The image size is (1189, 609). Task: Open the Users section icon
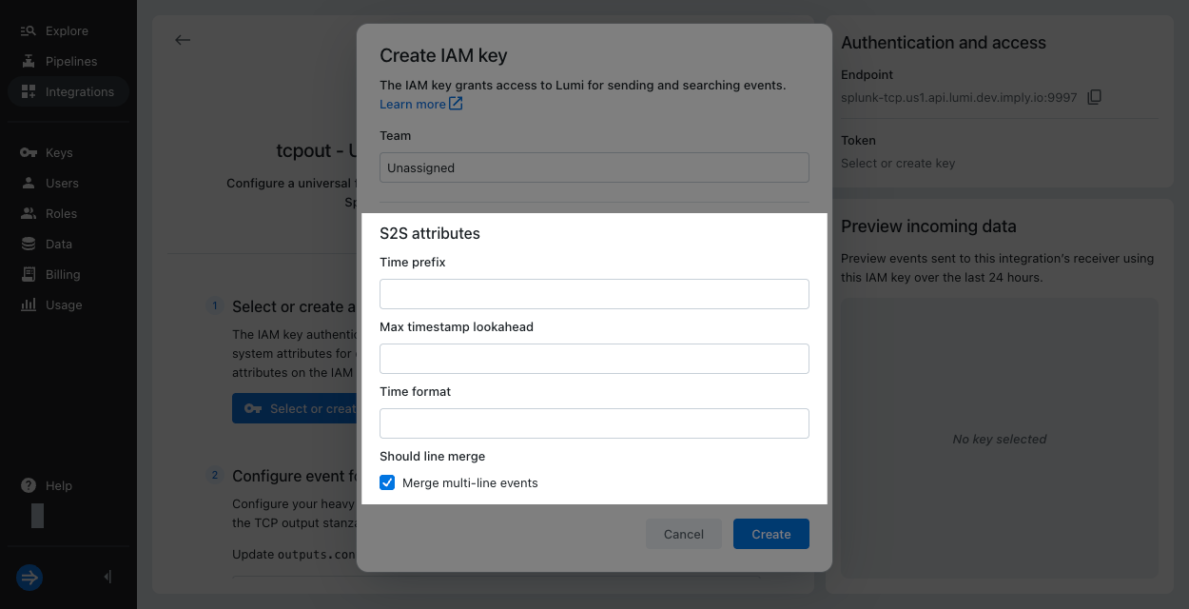tap(29, 183)
